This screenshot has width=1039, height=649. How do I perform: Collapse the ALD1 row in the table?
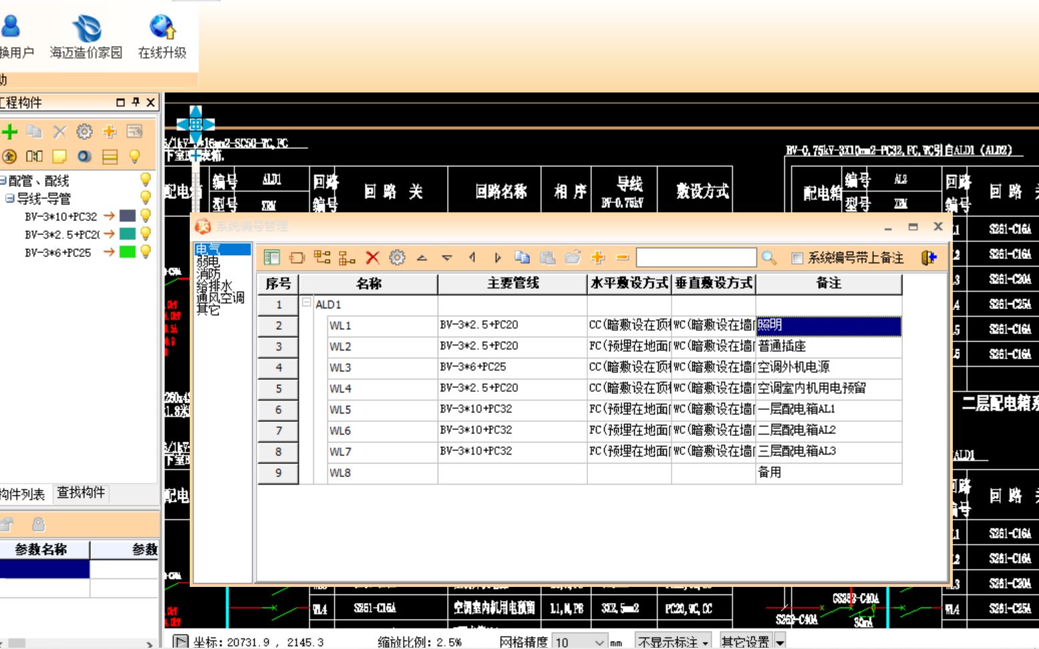pyautogui.click(x=307, y=303)
